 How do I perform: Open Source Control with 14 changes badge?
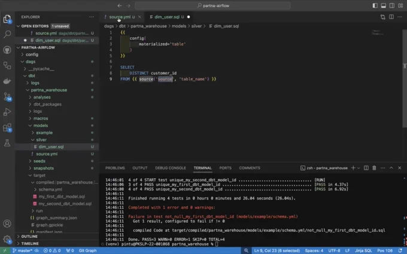click(x=7, y=97)
